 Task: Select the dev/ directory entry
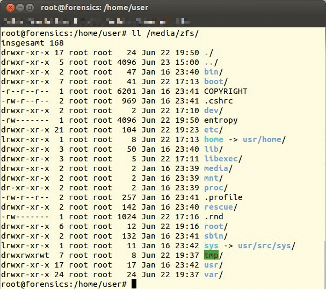213,110
